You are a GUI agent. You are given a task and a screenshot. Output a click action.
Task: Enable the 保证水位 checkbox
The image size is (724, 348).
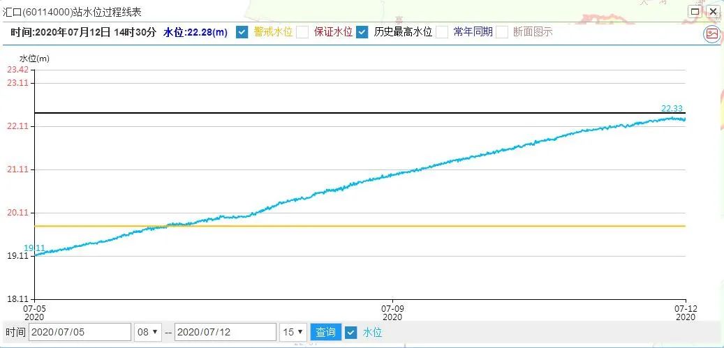pos(302,32)
